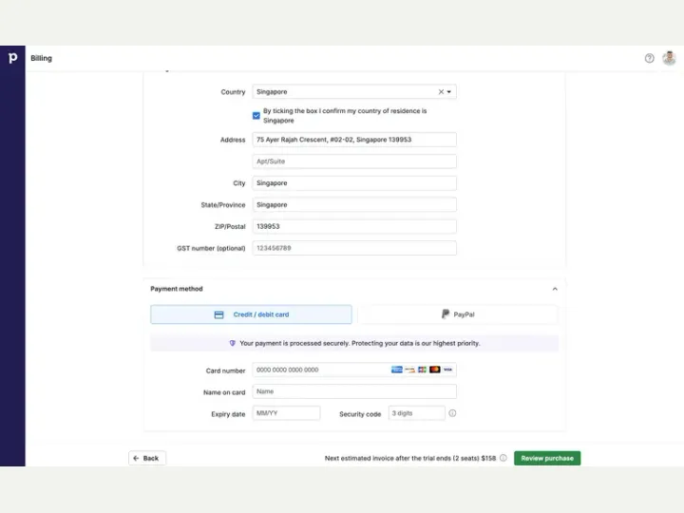
Task: Go back with the Back button
Action: [147, 458]
